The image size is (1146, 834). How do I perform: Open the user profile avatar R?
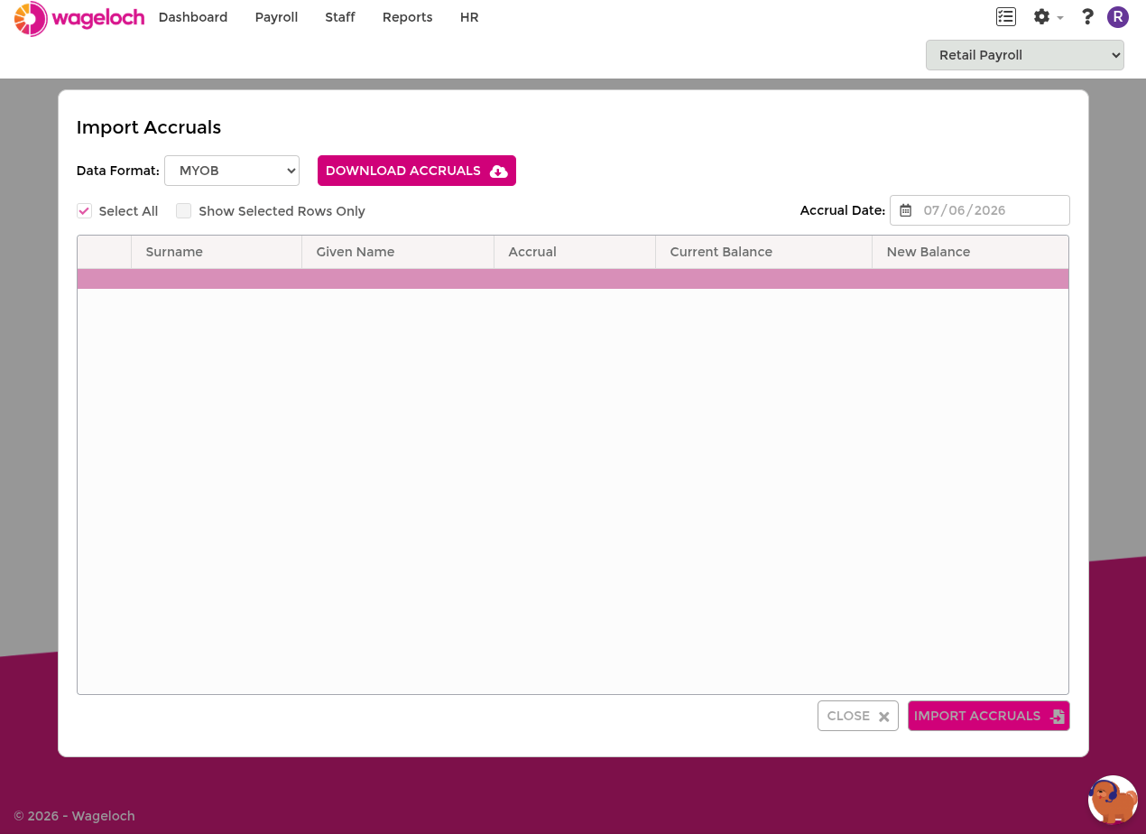(x=1118, y=17)
